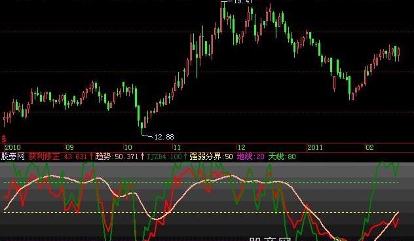The width and height of the screenshot is (414, 241).
Task: Click the red dollar sign marker icon
Action: (4, 139)
